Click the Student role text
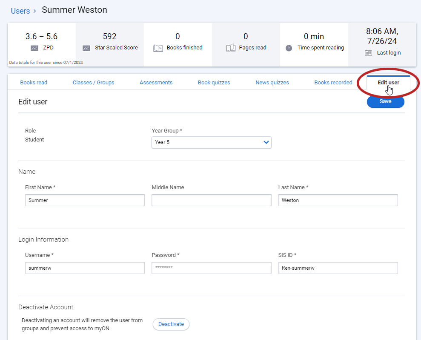This screenshot has height=340, width=421. (x=34, y=139)
